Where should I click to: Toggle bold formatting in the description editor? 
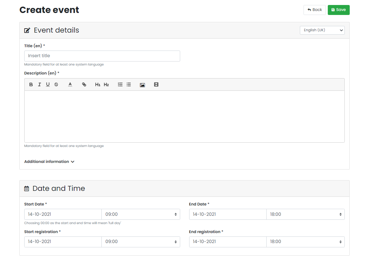[x=31, y=84]
